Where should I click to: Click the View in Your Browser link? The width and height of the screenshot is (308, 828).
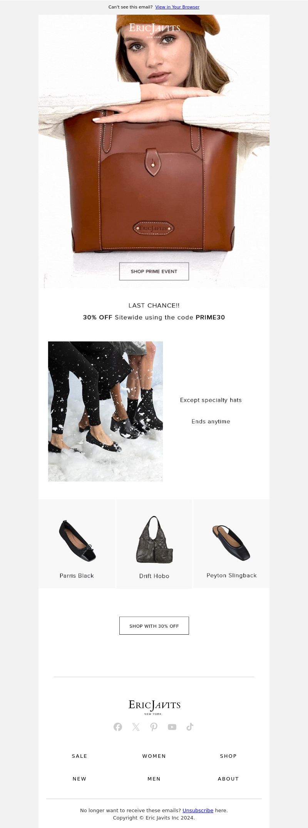click(177, 7)
